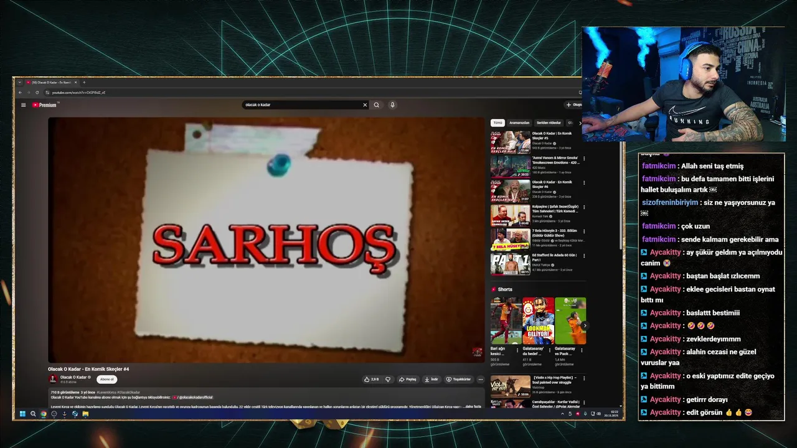Show more chips with the right chevron
Screen dimensions: 797x448
point(580,123)
